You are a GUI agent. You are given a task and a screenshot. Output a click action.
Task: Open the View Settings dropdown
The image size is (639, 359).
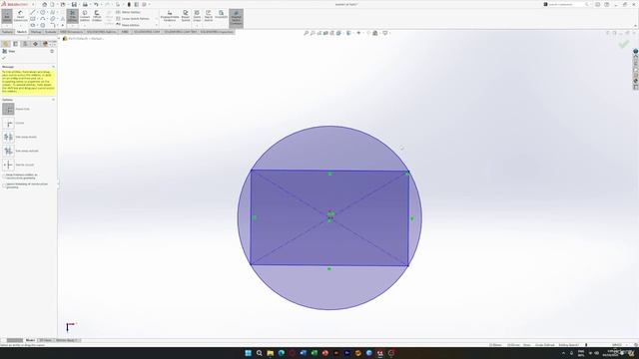click(x=385, y=33)
